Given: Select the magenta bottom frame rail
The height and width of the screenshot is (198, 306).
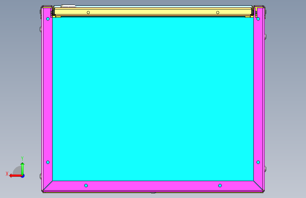Looking at the screenshot, I should pyautogui.click(x=153, y=186).
